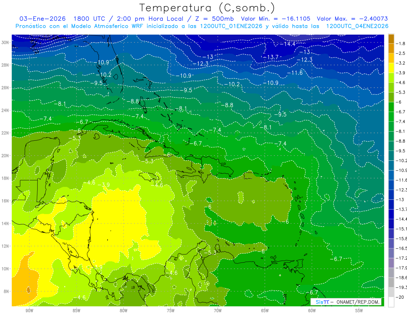Click the -18.6 colorbar tick label
The height and width of the screenshot is (315, 407).
coord(402,278)
